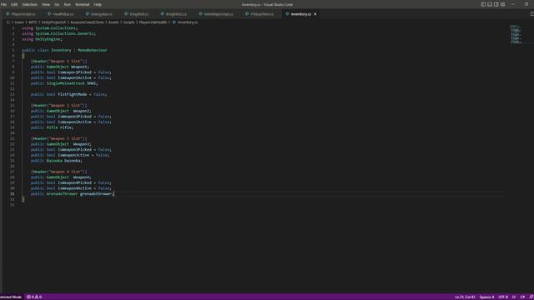Click 'public Rifle rifle;' line
The height and width of the screenshot is (300, 534).
tap(52, 127)
